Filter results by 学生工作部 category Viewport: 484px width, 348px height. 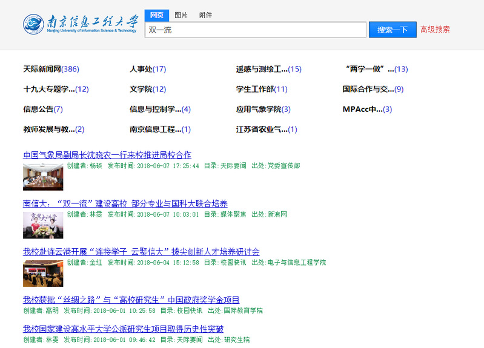coord(262,89)
